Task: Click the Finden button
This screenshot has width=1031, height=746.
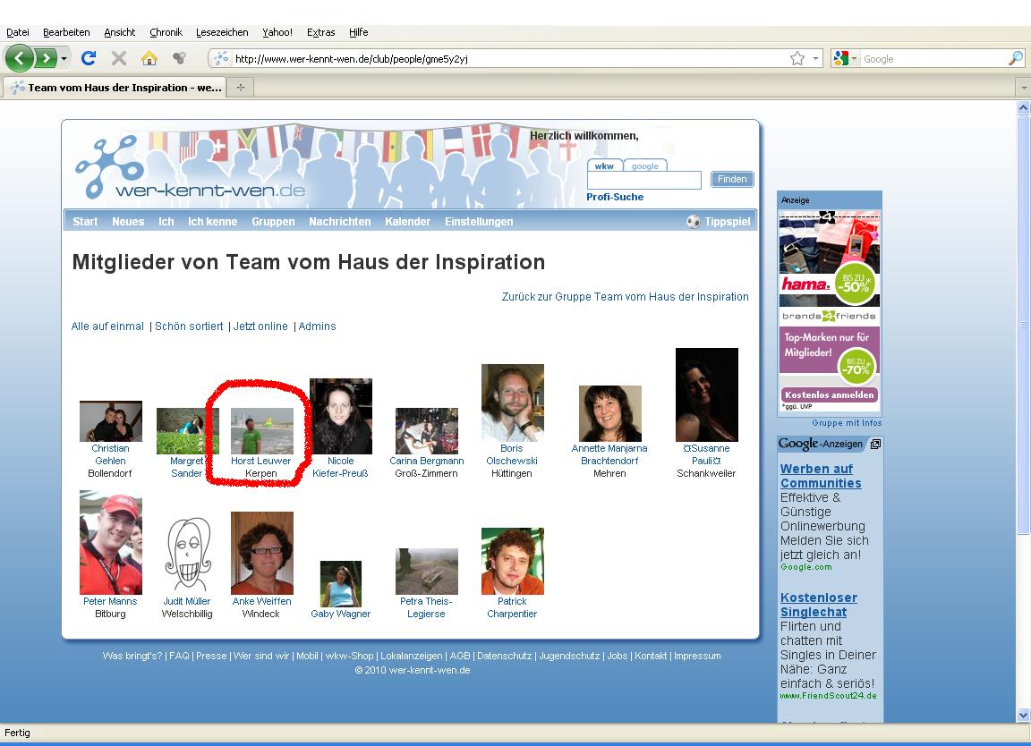Action: point(731,179)
